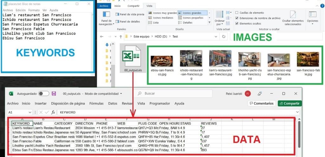Image resolution: width=325 pixels, height=157 pixels.
Task: Expand the Diseño layout gallery
Action: pyautogui.click(x=209, y=22)
